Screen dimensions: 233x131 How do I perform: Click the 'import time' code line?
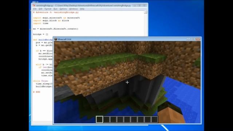[40, 23]
